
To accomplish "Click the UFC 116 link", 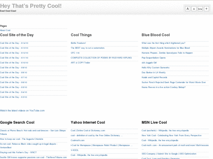I will (75, 53).
